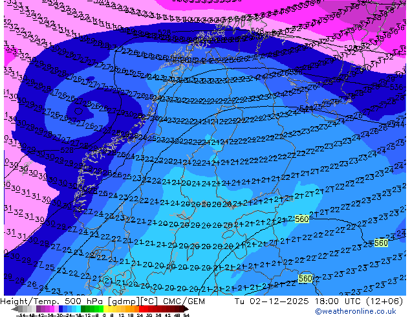Click the gray swatch in the color legend

tap(21, 309)
